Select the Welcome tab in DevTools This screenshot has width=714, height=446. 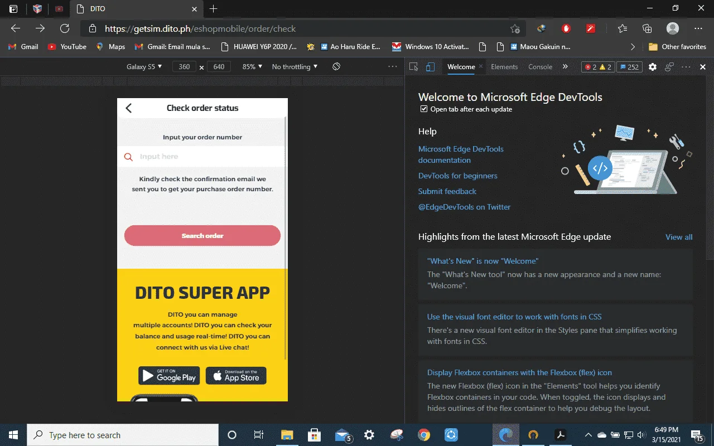point(461,67)
